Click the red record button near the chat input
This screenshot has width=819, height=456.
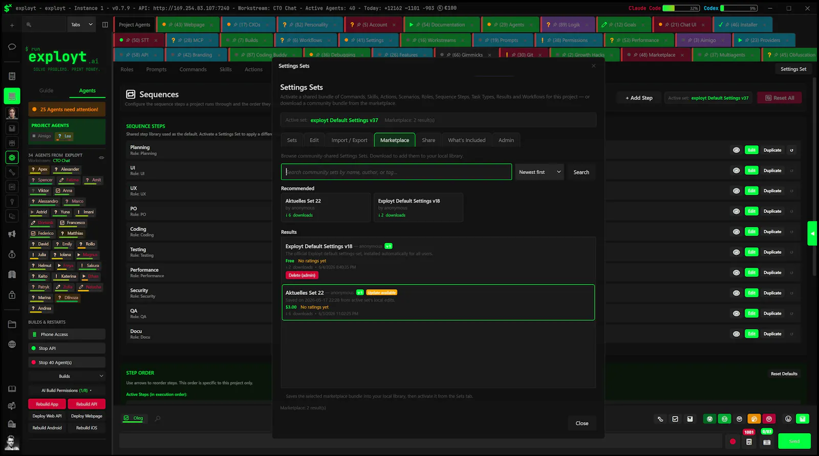coord(732,442)
